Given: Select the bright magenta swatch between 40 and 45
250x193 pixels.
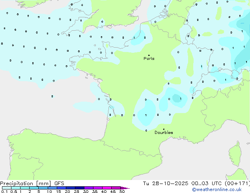Looking at the screenshot, I should [x=107, y=188].
